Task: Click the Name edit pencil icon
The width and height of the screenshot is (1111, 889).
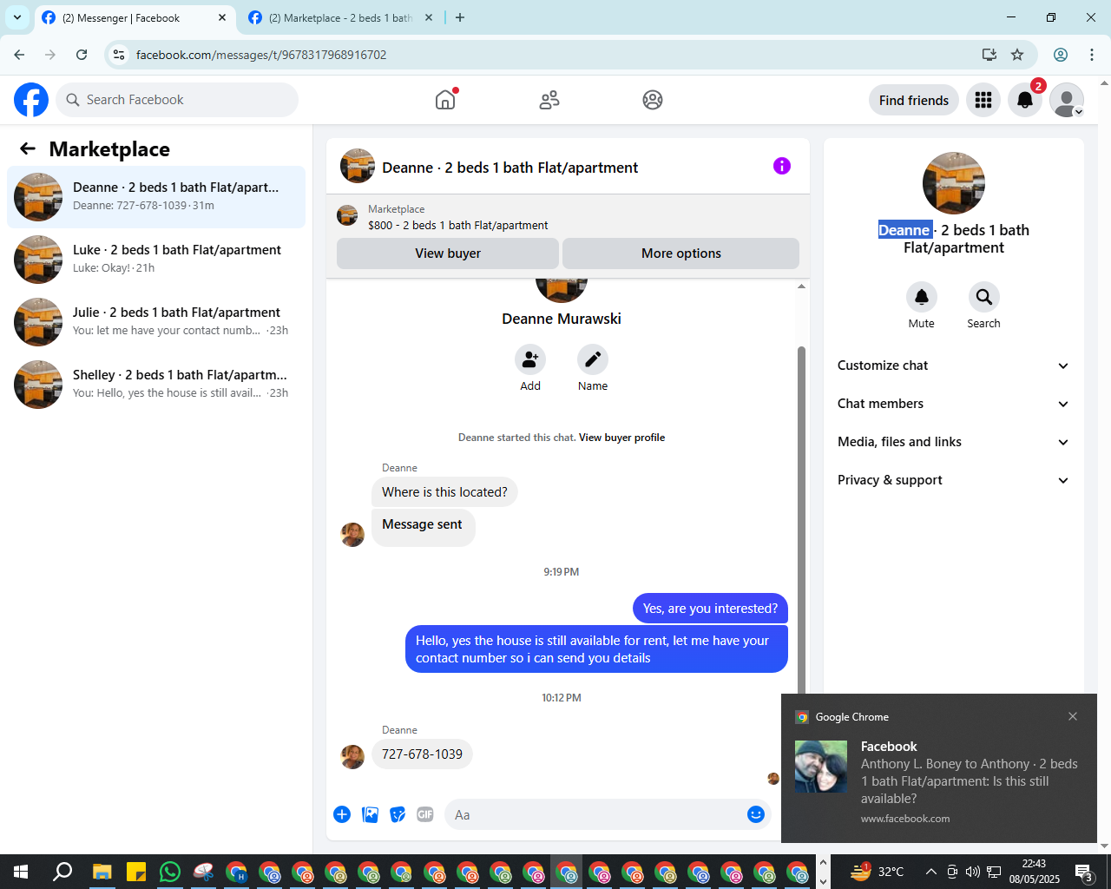Action: tap(593, 359)
